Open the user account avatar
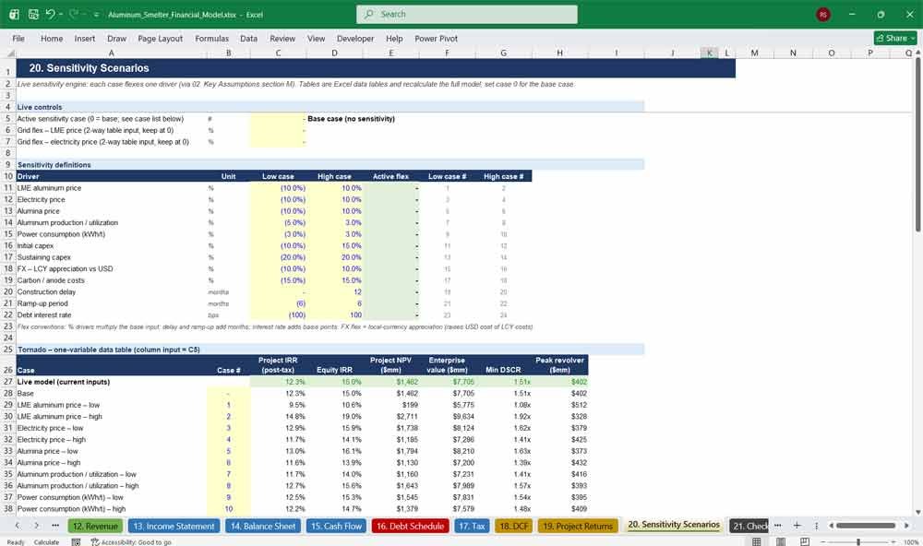The height and width of the screenshot is (546, 923). click(823, 14)
